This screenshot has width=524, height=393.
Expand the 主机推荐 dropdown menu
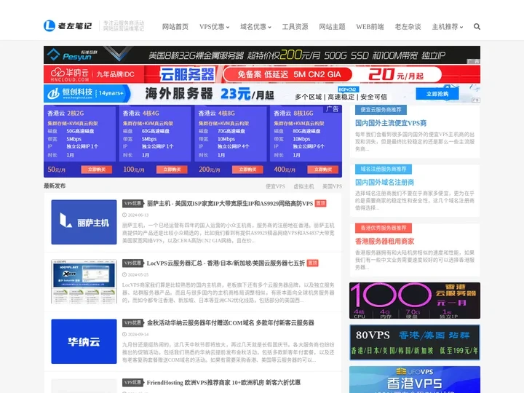point(448,27)
